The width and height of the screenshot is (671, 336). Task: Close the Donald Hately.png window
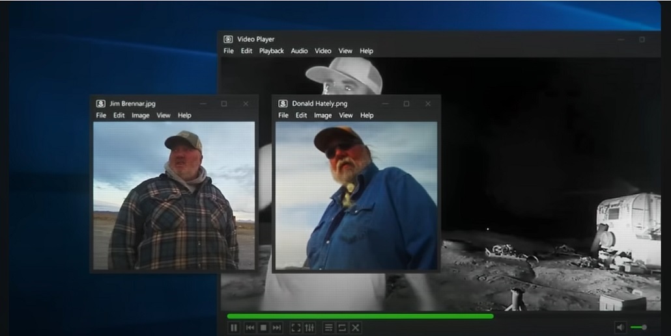(427, 104)
